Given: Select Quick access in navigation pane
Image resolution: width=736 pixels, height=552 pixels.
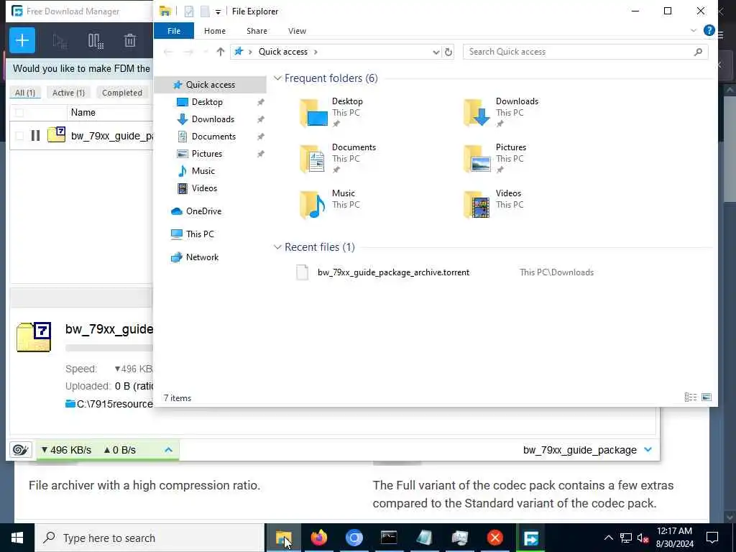Looking at the screenshot, I should 211,85.
